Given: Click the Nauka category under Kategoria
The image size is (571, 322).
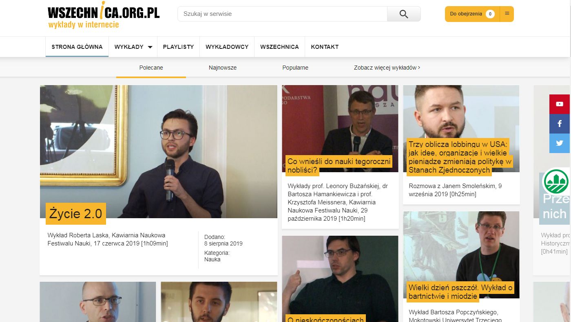Looking at the screenshot, I should coord(212,259).
